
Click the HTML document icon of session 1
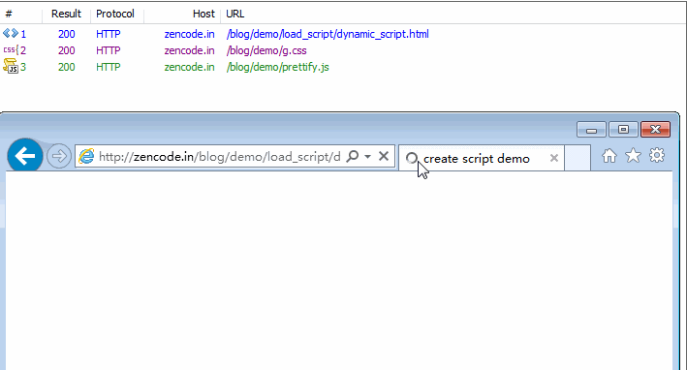(x=11, y=33)
